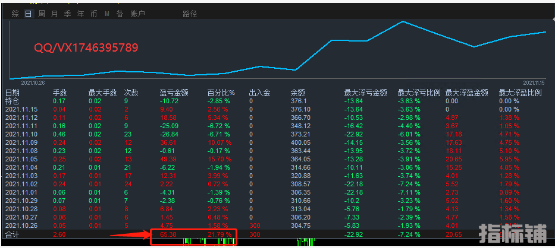Click the 盈亏金额 column header
The height and width of the screenshot is (248, 555).
[174, 93]
